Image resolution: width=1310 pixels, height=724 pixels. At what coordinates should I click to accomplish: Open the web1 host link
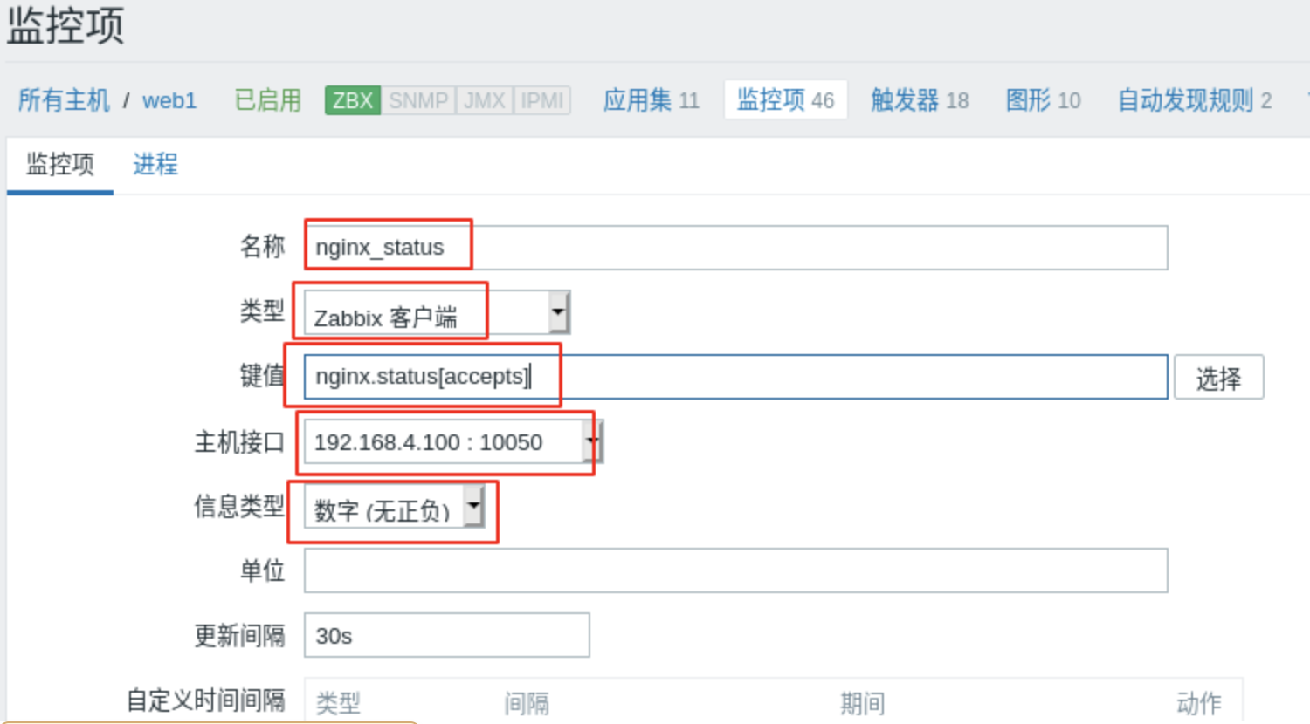pos(169,101)
